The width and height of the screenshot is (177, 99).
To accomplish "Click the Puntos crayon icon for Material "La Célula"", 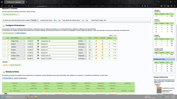I will click(x=96, y=58).
